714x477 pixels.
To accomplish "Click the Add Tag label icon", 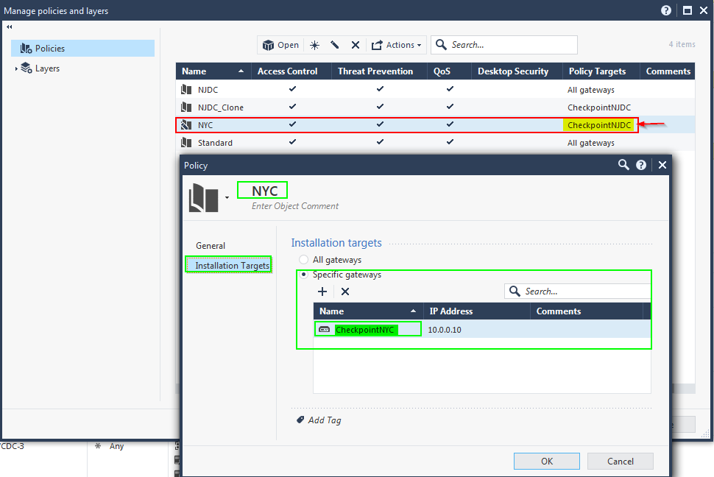I will pos(300,420).
